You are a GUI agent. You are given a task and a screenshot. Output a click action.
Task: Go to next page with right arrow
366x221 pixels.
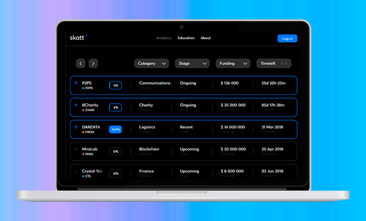(x=93, y=64)
